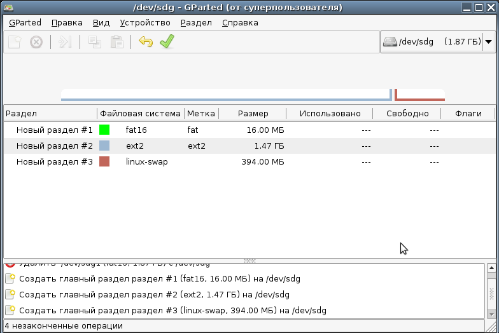499x333 pixels.
Task: Click the New partition toolbar icon
Action: click(15, 42)
